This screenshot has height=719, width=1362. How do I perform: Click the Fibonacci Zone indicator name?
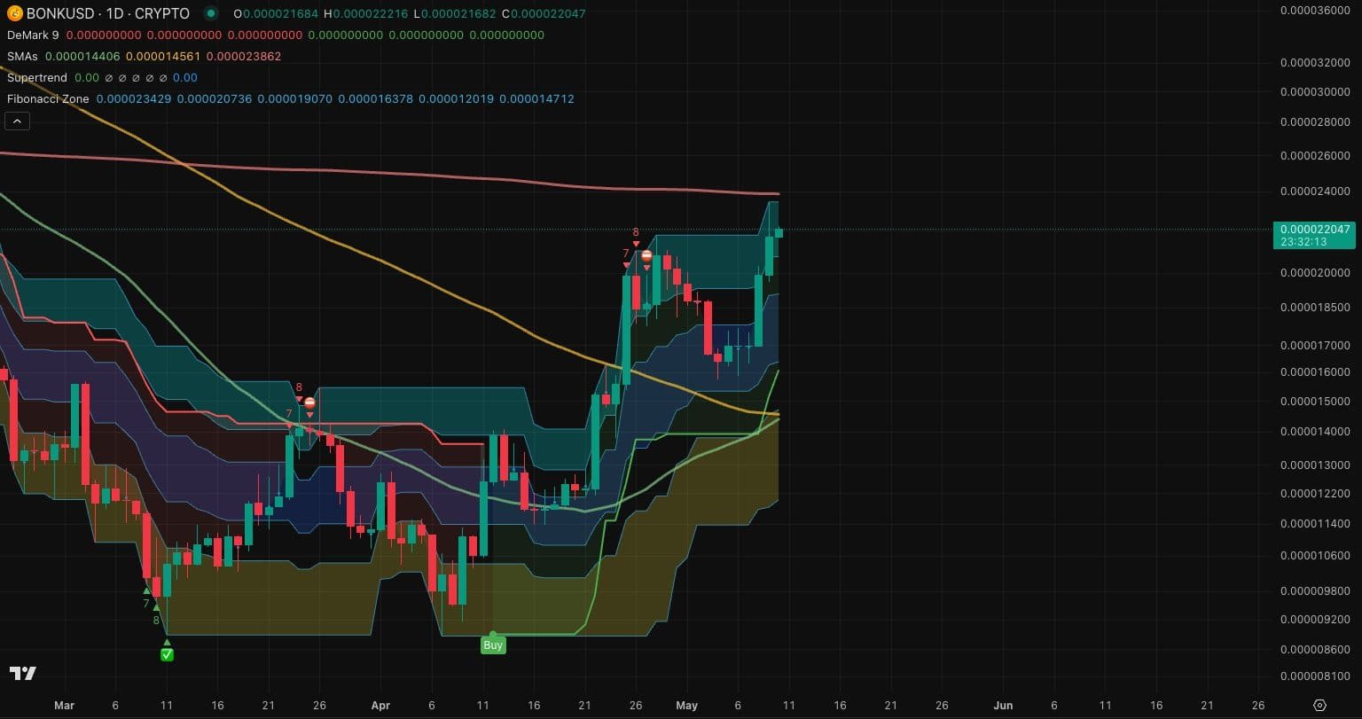click(x=47, y=98)
